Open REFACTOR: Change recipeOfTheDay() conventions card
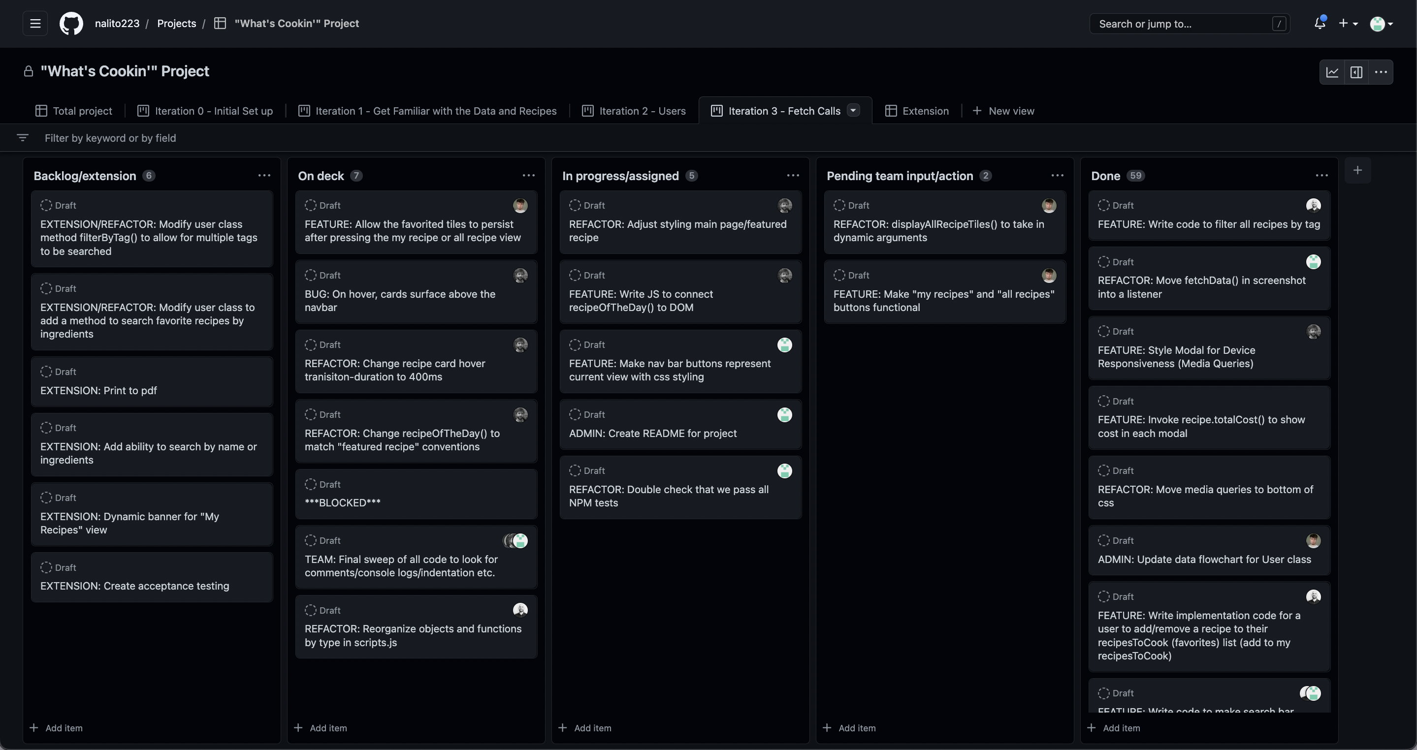Image resolution: width=1417 pixels, height=750 pixels. pyautogui.click(x=417, y=431)
